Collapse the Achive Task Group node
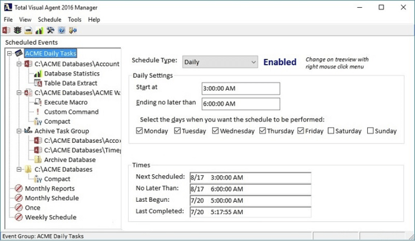415x241 pixels. [x=19, y=131]
